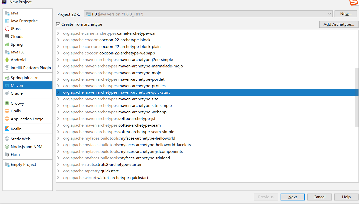This screenshot has width=359, height=204.
Task: Expand the softeu-archetype-jsf node
Action: pos(58,119)
